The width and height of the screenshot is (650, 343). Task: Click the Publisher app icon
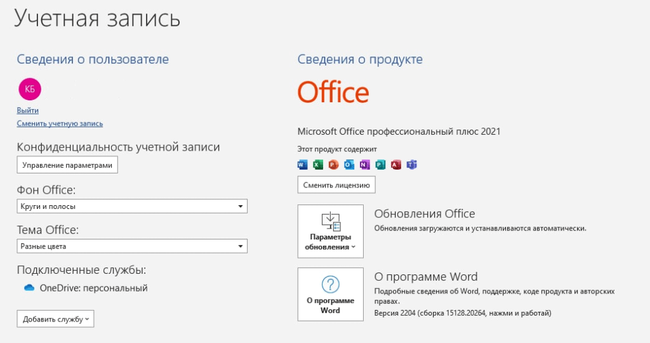point(380,165)
